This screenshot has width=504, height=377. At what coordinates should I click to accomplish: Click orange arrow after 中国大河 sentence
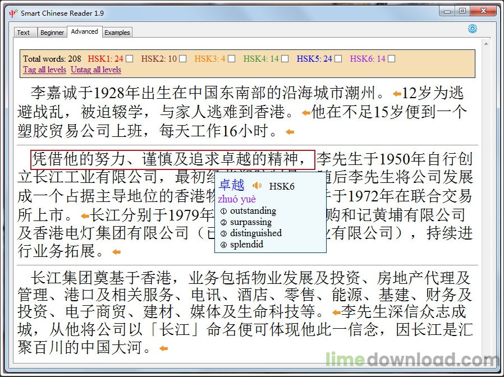tap(164, 348)
